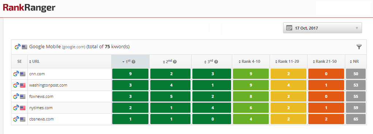Open the foxnews.com URL
The image size is (373, 134).
tap(41, 96)
